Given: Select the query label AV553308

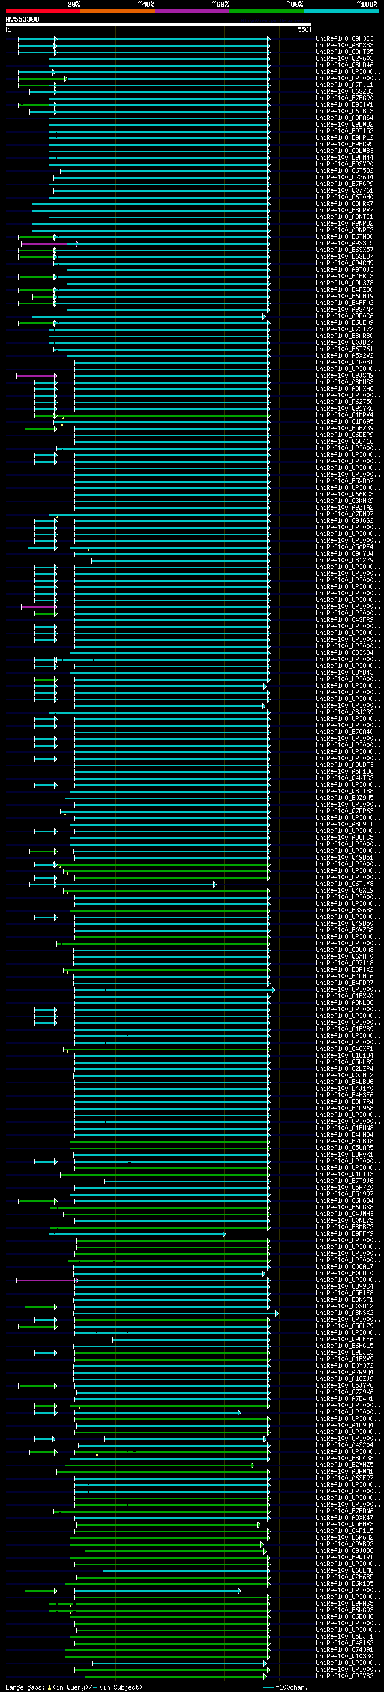Looking at the screenshot, I should coord(22,20).
